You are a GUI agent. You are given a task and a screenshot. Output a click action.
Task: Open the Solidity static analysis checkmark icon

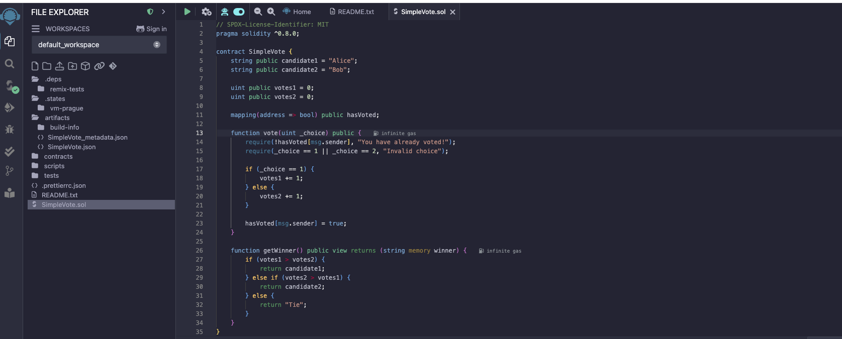click(10, 151)
